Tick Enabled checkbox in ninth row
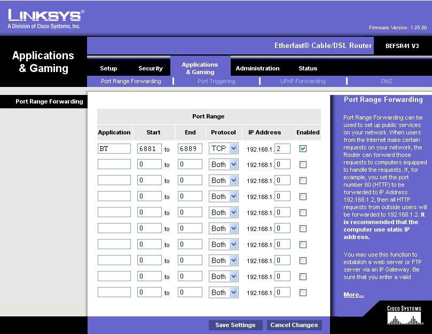Screen dimensions: 432x334 point(303,276)
